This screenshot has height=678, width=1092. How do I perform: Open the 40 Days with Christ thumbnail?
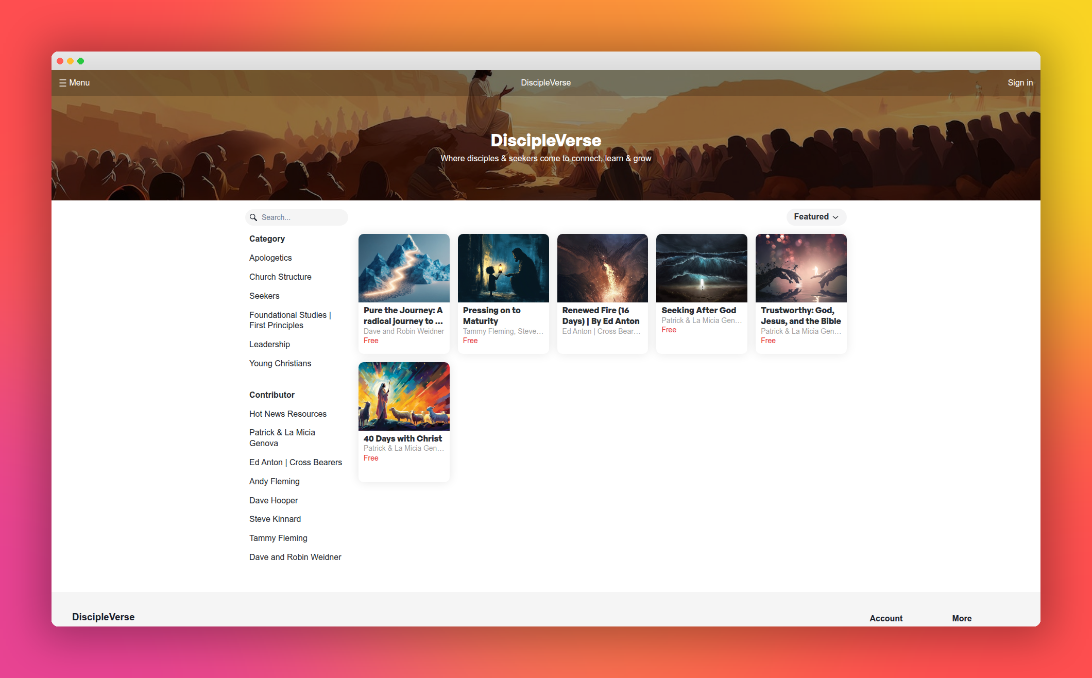404,396
